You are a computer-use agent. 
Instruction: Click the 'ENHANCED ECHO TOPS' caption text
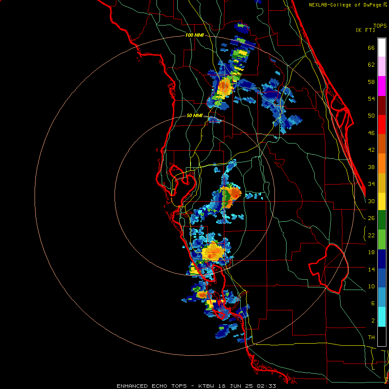pyautogui.click(x=152, y=386)
